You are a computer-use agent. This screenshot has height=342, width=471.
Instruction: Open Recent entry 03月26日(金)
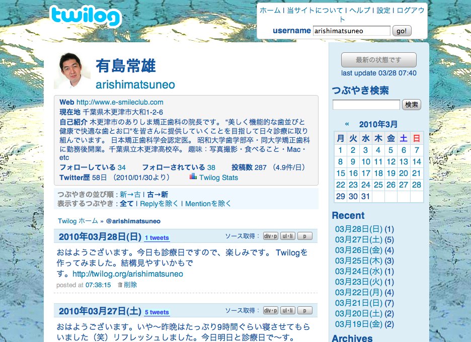pos(359,250)
